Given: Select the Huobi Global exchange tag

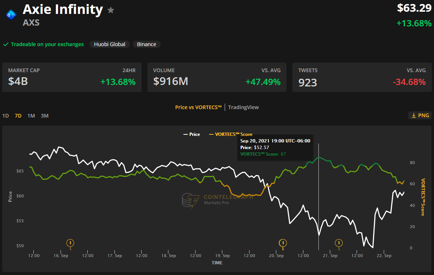Looking at the screenshot, I should 110,44.
